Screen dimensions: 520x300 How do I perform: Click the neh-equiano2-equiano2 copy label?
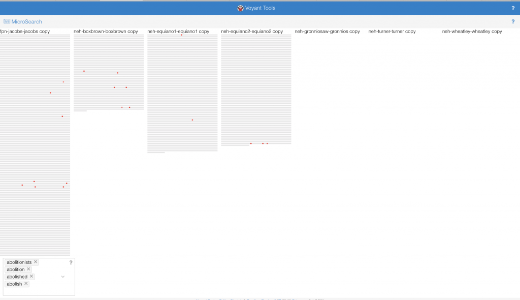click(x=252, y=32)
